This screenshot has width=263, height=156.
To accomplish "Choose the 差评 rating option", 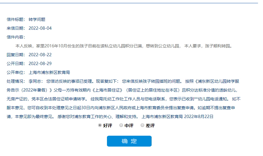I will coord(142,125).
